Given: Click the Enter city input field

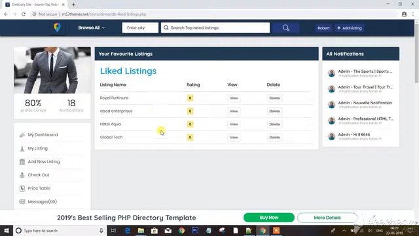Looking at the screenshot, I should click(140, 28).
